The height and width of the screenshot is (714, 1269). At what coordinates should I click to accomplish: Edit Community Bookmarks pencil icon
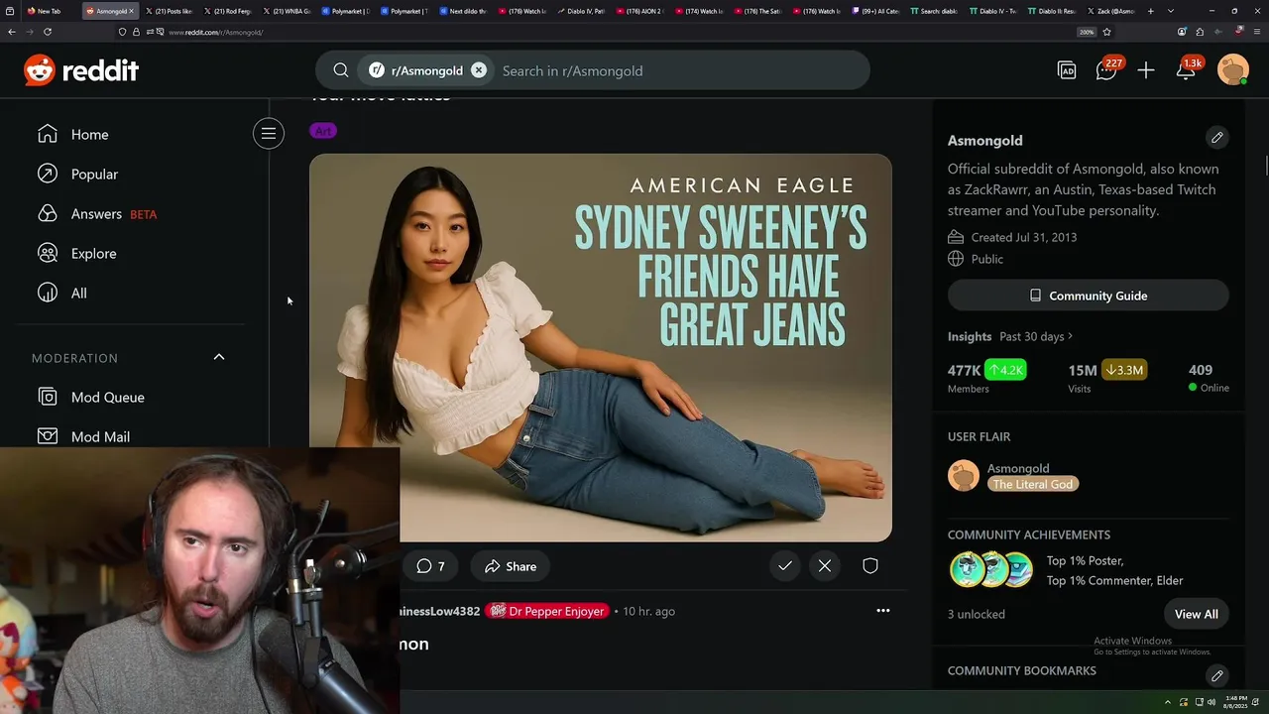[1217, 675]
